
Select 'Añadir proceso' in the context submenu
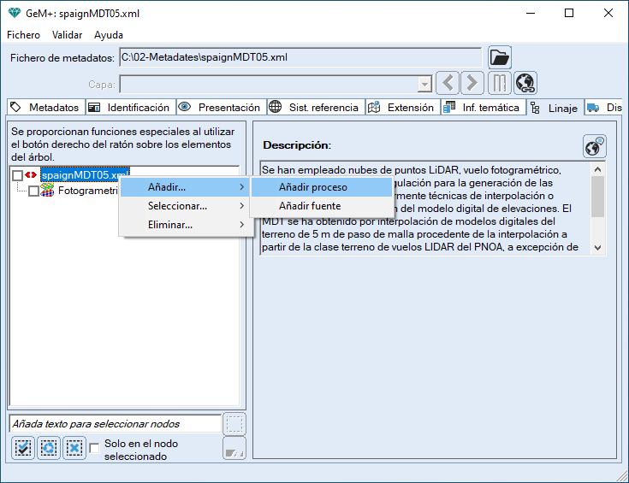coord(312,187)
